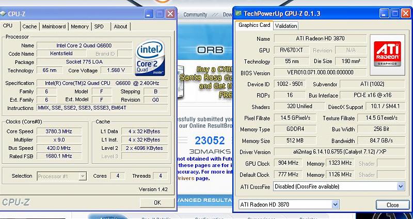This screenshot has width=413, height=219.
Task: Click the Shaders value 320 Unified
Action: (299, 106)
